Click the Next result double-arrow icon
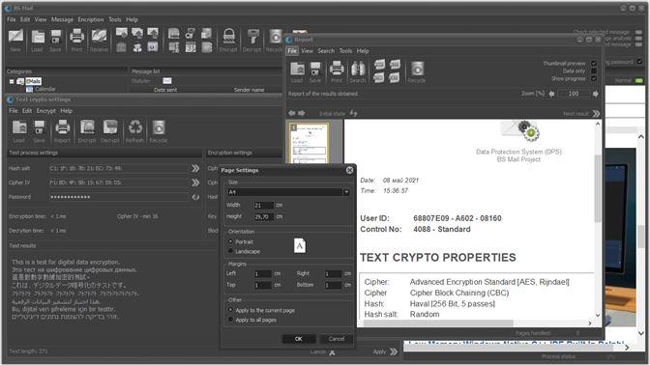Image resolution: width=650 pixels, height=365 pixels. [596, 113]
